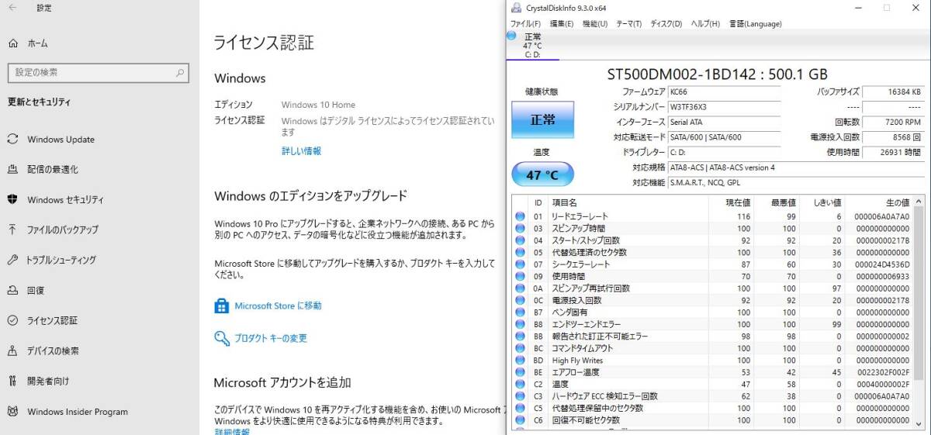Click the ID column header
This screenshot has height=435, width=931.
(538, 202)
